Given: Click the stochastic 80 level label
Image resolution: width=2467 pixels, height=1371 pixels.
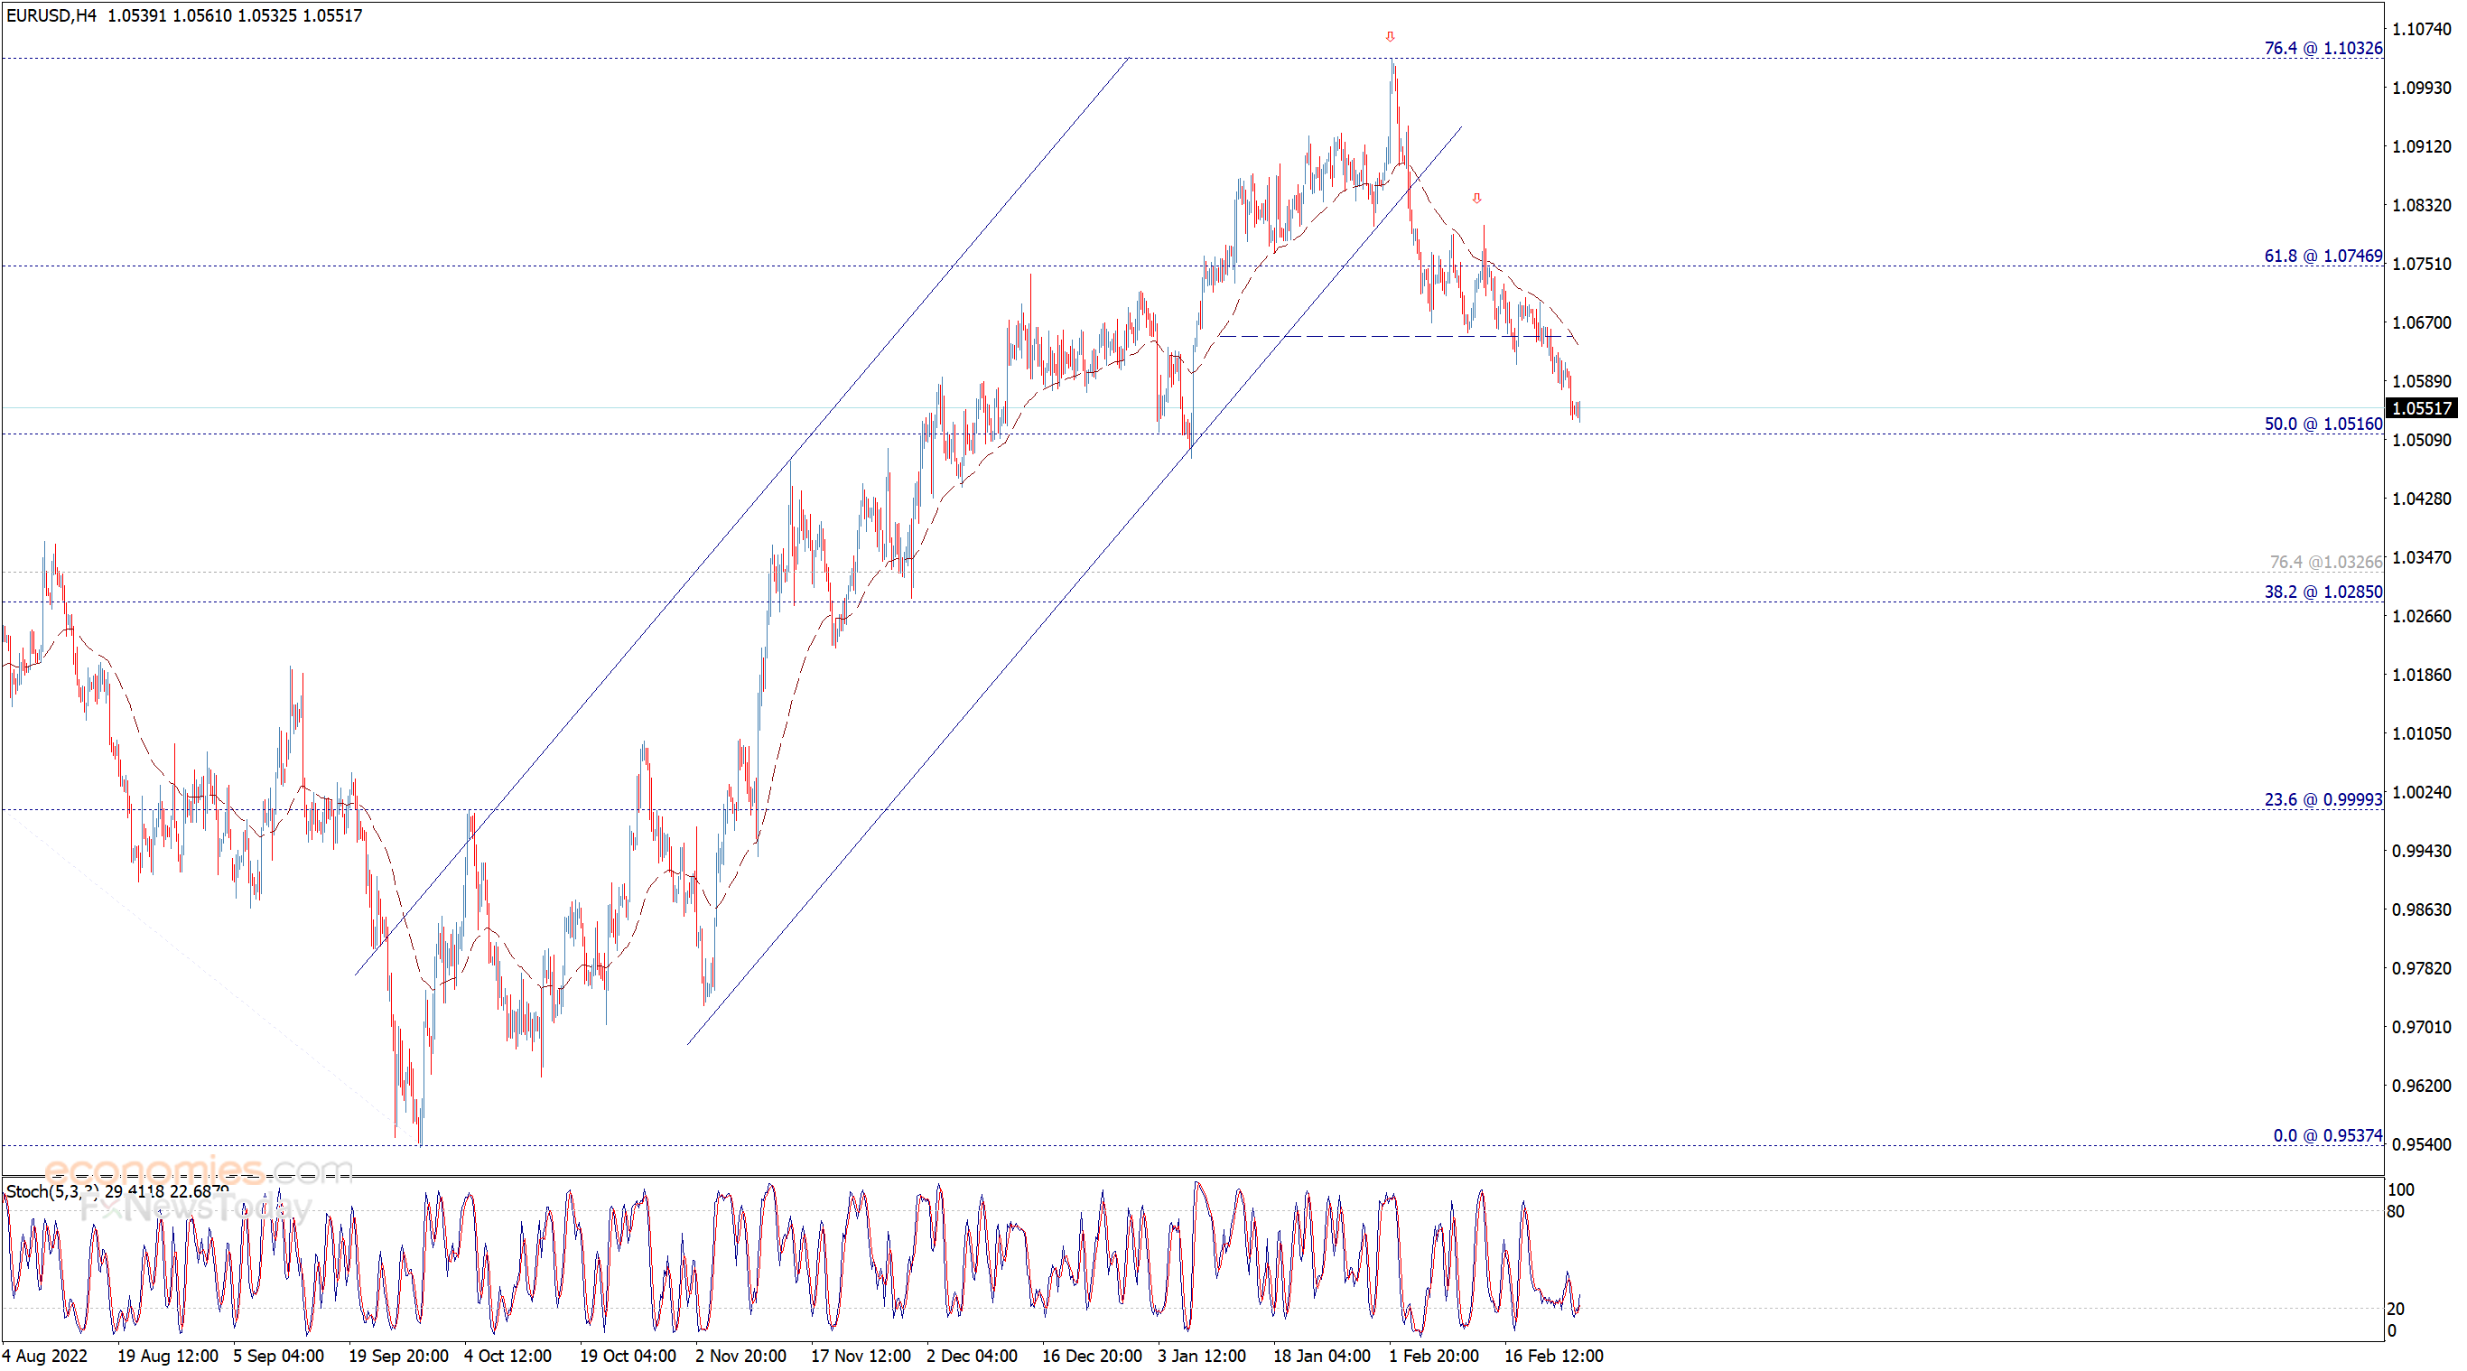Looking at the screenshot, I should pyautogui.click(x=2395, y=1212).
